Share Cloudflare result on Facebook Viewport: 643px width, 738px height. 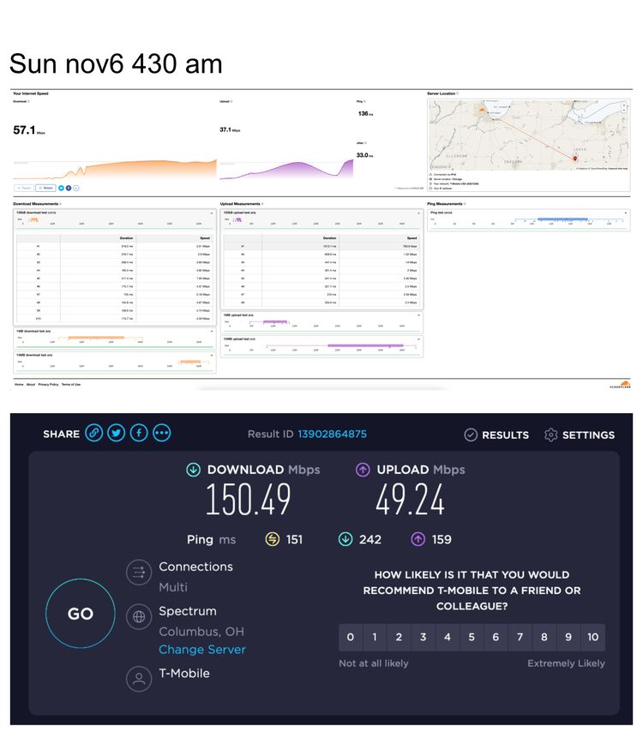(x=69, y=188)
